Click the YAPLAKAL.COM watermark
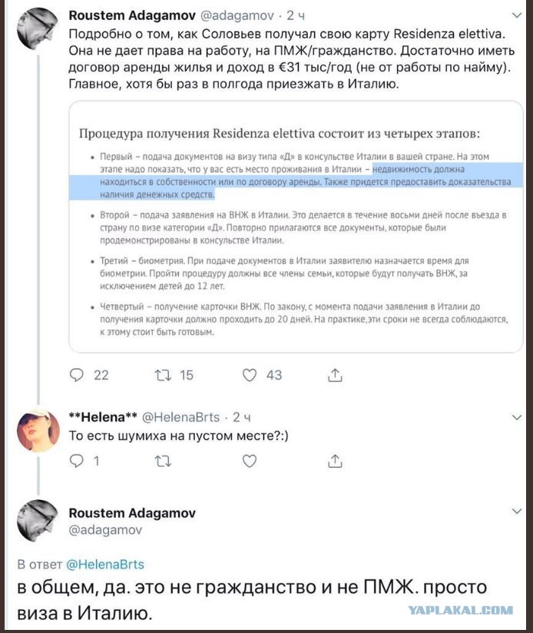Viewport: 533px width, 633px height. 460,610
